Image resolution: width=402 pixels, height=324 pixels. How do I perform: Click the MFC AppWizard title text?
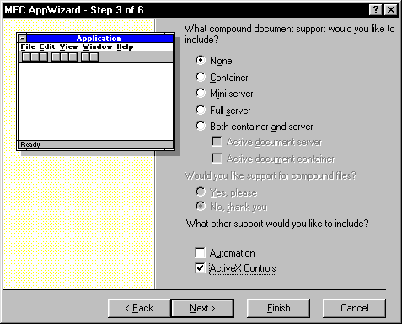pos(74,10)
